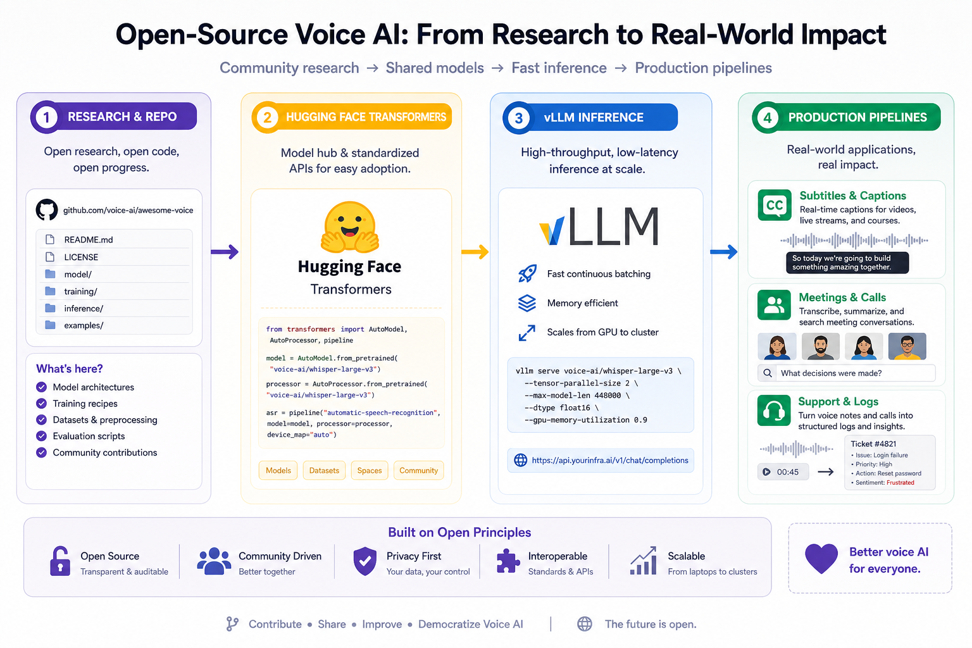This screenshot has width=972, height=648.
Task: Select the Models tag under Hugging Face
Action: (x=278, y=470)
